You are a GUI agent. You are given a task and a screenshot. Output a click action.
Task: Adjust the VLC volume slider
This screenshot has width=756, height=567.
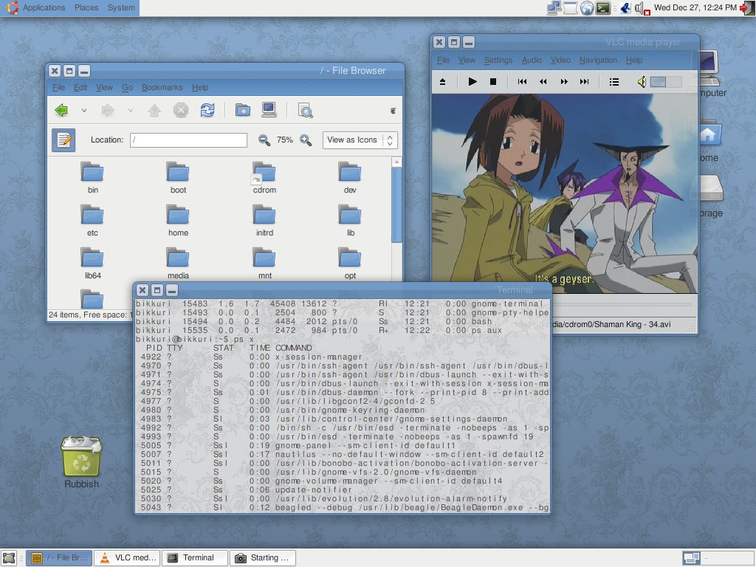coord(666,82)
